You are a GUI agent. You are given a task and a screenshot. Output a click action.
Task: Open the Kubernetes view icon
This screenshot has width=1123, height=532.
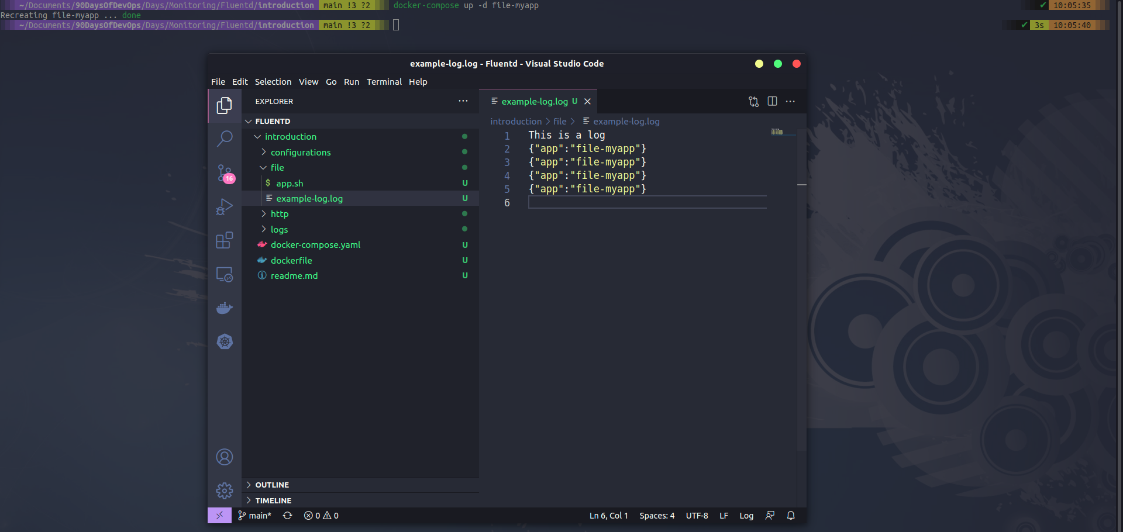click(x=225, y=341)
